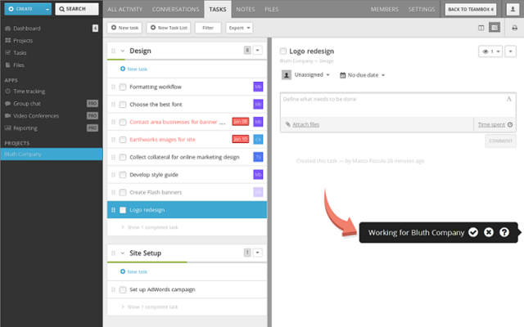Mark Set up AdWords campaign as complete
Screen dimensions: 524x327
(x=123, y=289)
